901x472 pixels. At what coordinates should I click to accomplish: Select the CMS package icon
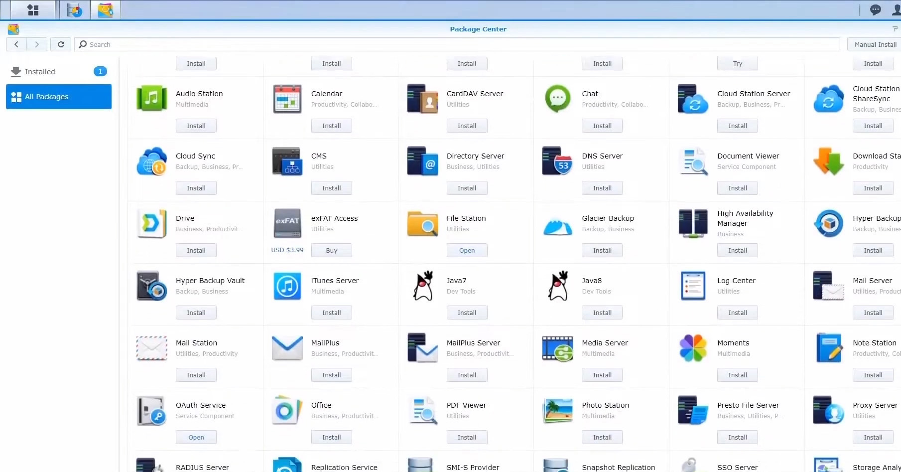pos(287,160)
